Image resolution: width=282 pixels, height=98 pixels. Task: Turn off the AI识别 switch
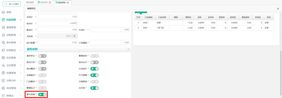[95, 88]
